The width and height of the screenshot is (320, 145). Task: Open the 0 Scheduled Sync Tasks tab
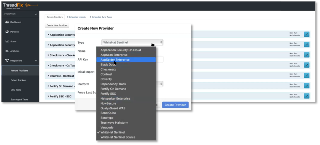[101, 17]
